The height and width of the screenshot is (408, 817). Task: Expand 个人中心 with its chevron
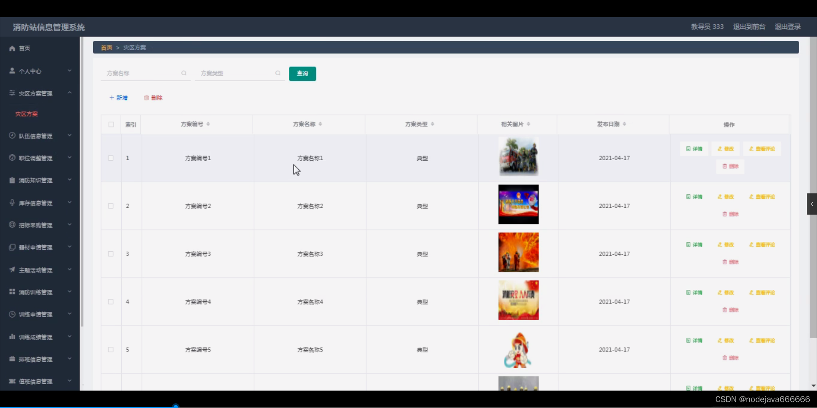coord(69,71)
